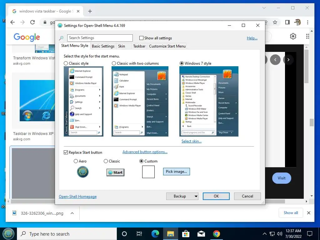
Task: Click next image arrow in Google preview
Action: pos(288,60)
